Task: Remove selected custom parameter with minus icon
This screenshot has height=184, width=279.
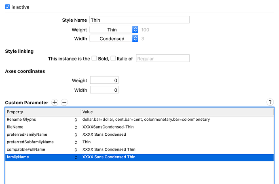Action: (64, 102)
